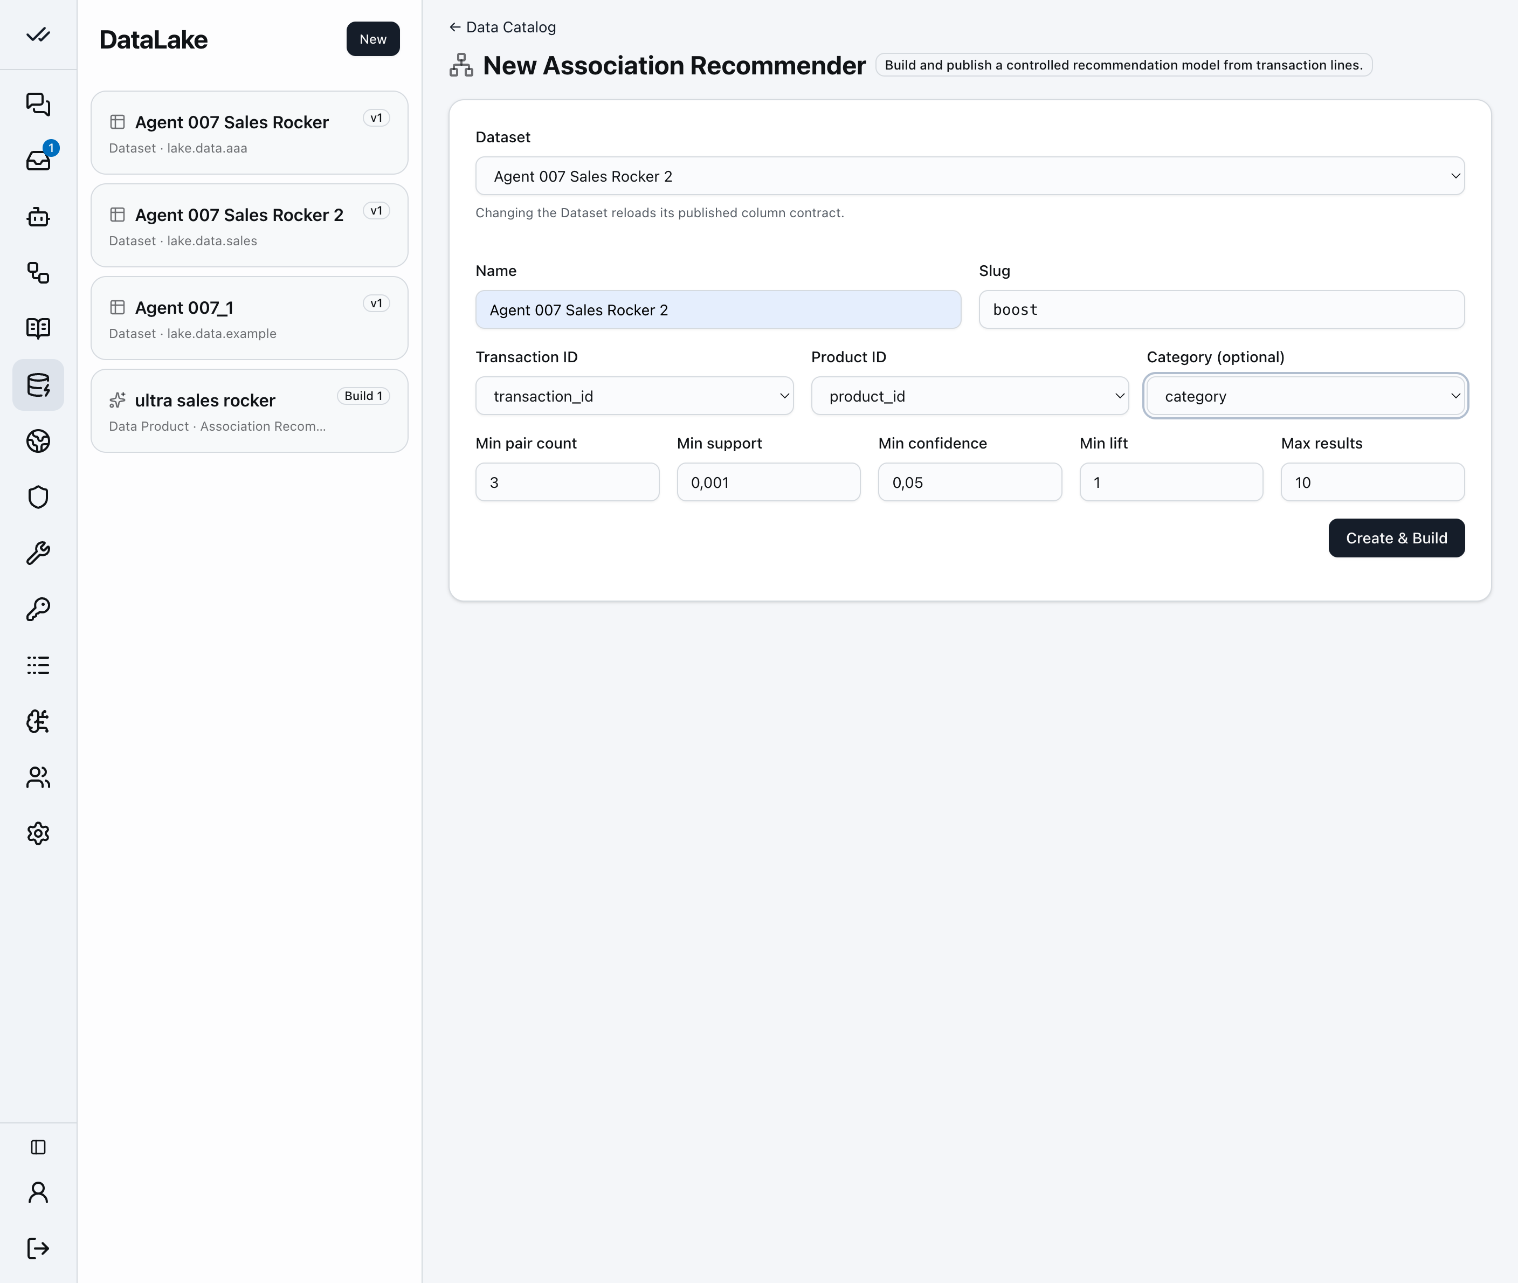Open the open-book knowledge sidebar icon
1518x1283 pixels.
[38, 328]
